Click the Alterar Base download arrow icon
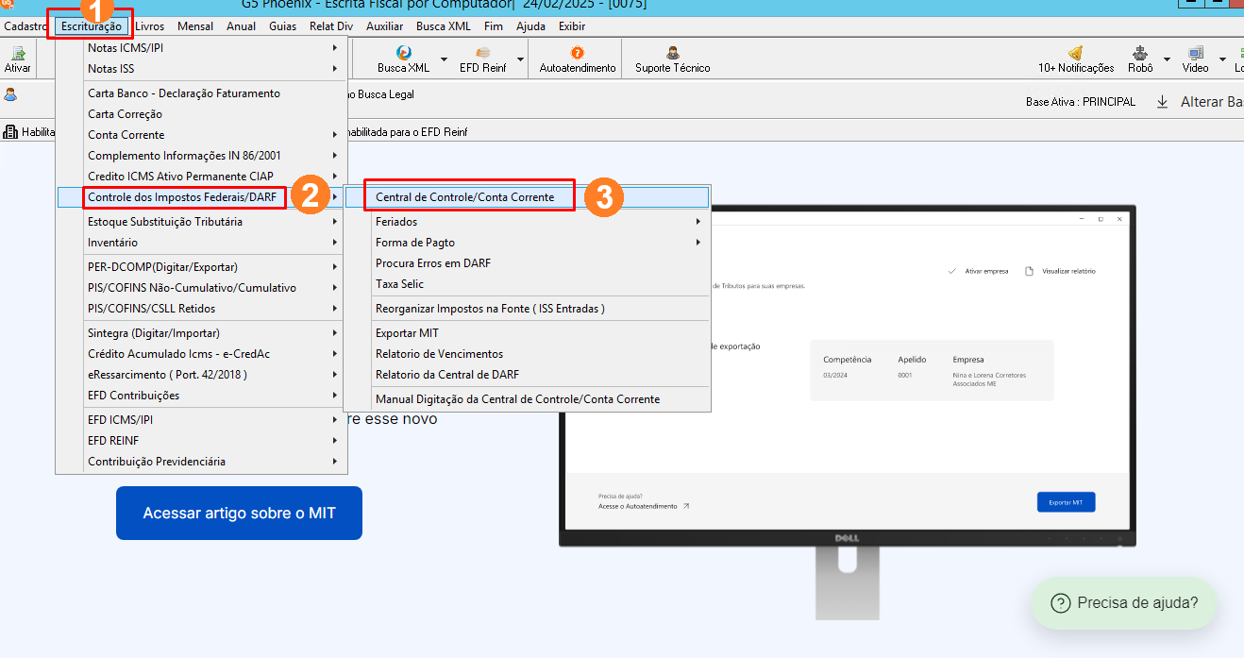 (1163, 102)
